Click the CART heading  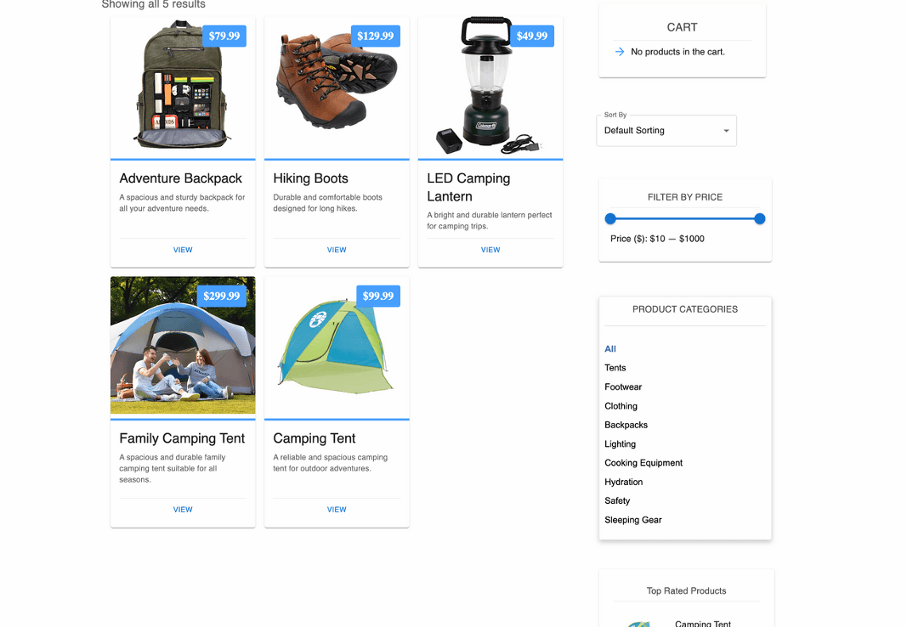coord(682,27)
